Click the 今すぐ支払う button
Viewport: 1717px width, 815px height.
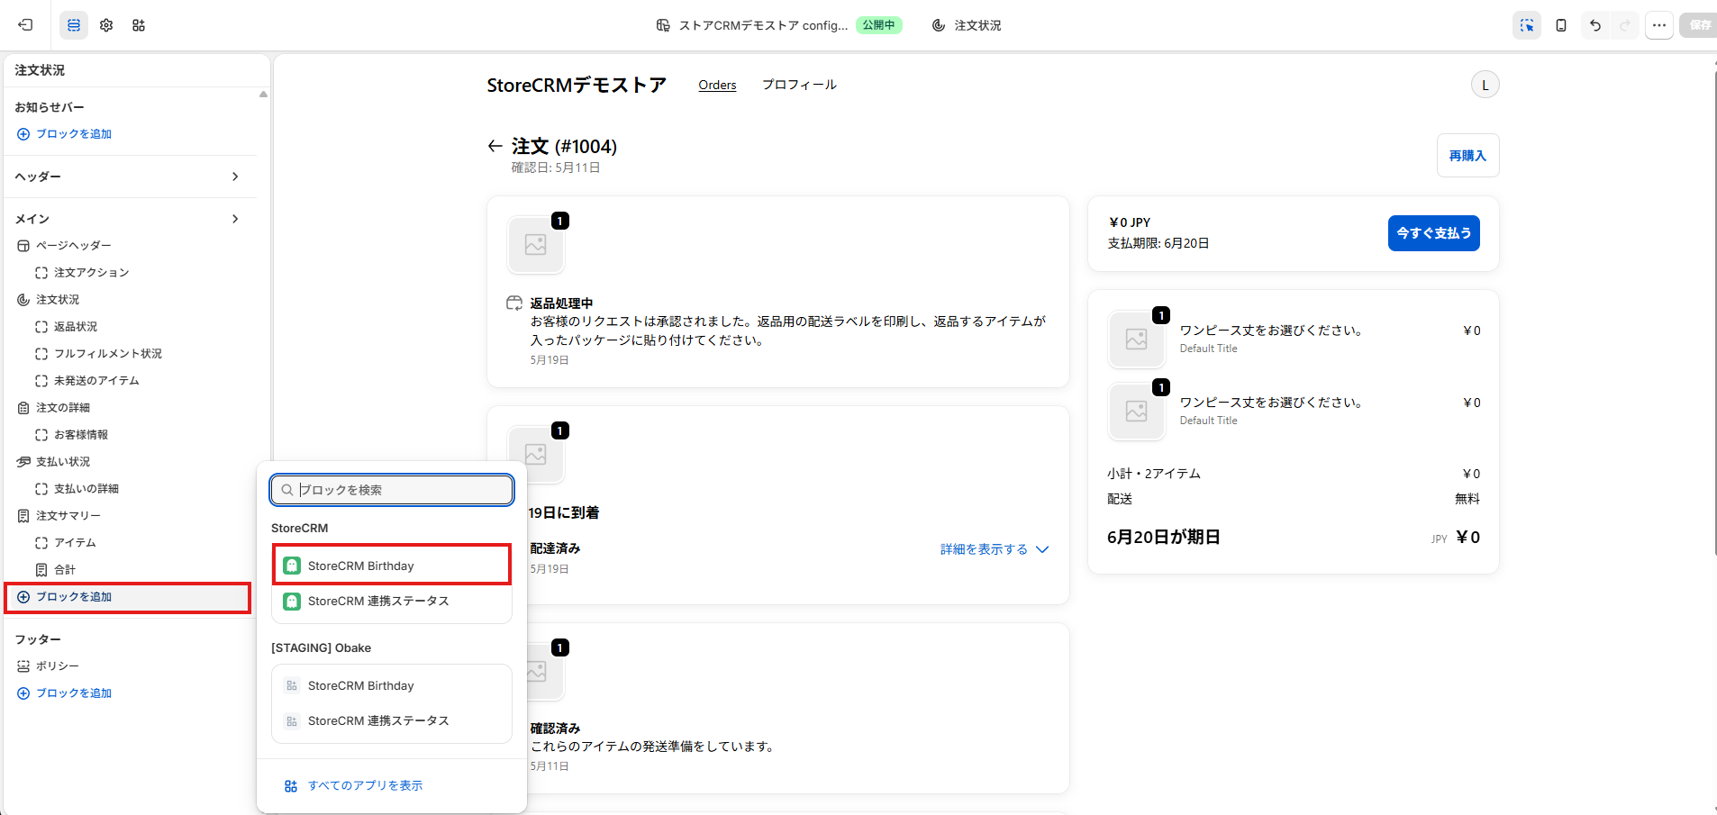tap(1434, 233)
